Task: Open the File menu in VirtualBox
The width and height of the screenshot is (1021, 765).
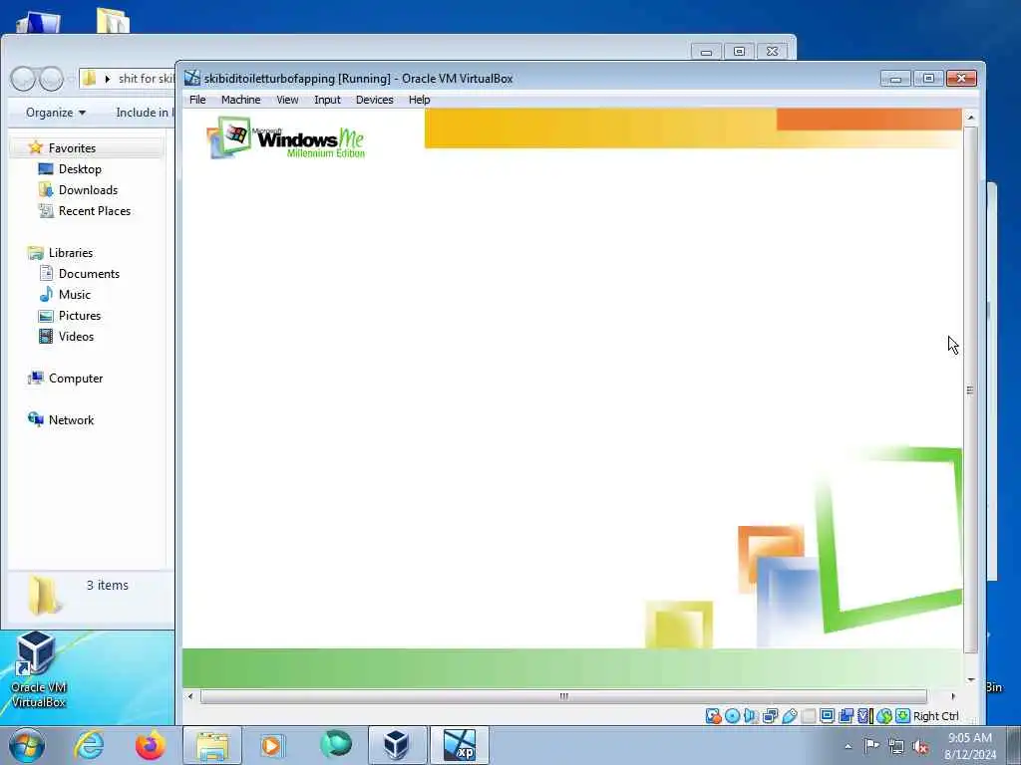Action: pos(197,100)
